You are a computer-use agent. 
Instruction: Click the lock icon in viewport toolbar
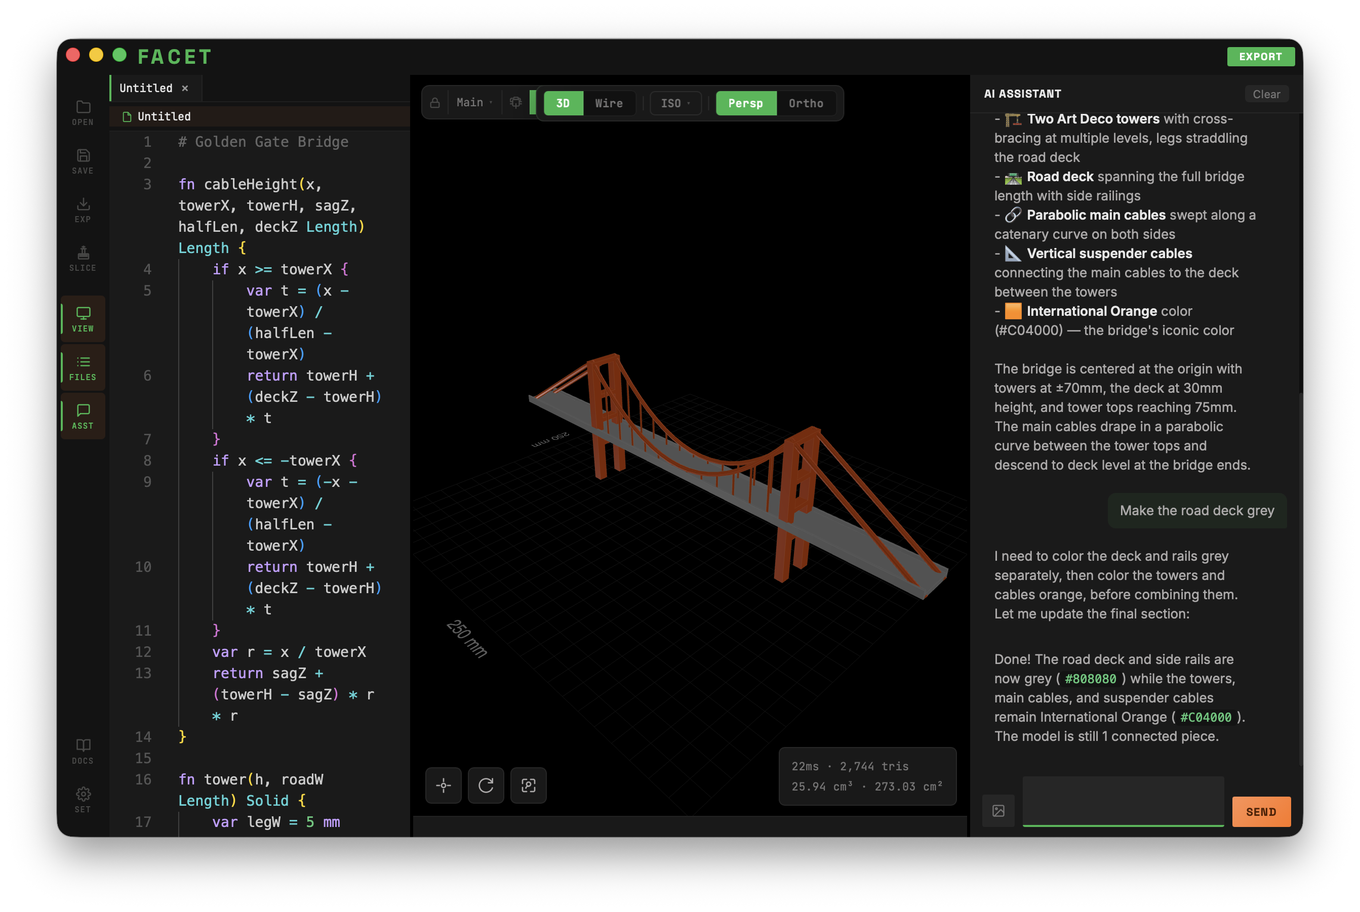435,103
